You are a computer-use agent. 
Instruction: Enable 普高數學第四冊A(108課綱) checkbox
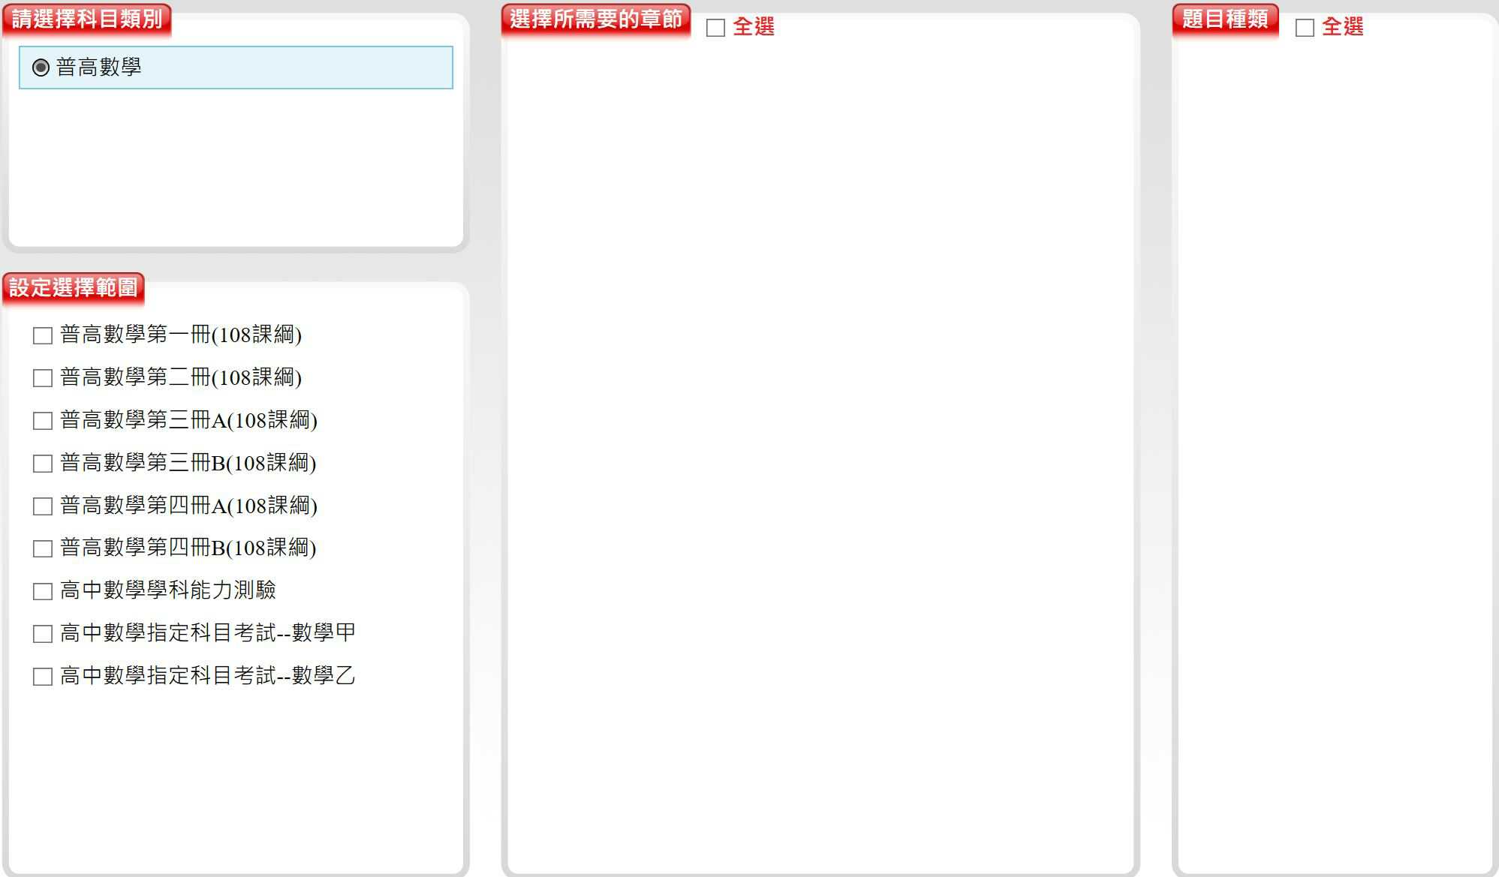click(43, 506)
